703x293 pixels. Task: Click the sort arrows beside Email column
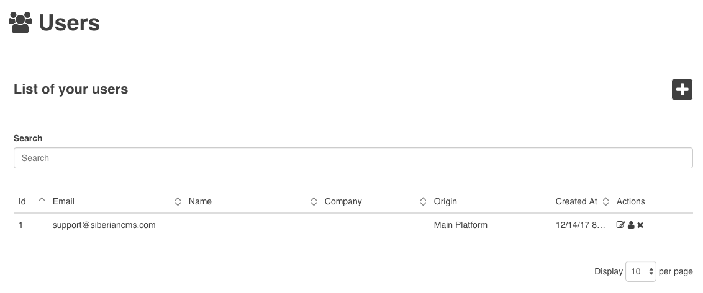pyautogui.click(x=178, y=201)
